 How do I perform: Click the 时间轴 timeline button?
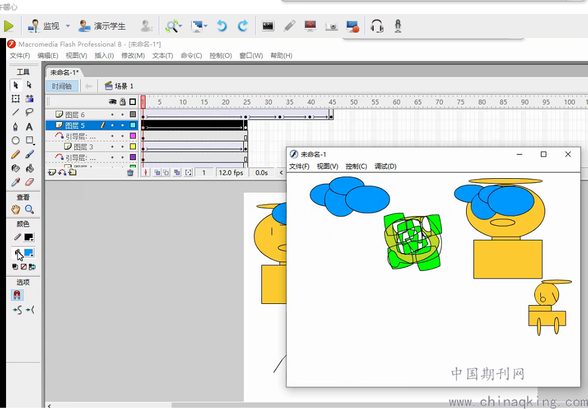pyautogui.click(x=62, y=86)
